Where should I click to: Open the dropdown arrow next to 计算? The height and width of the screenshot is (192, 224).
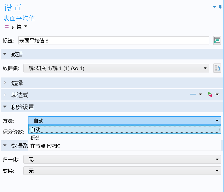pyautogui.click(x=26, y=26)
